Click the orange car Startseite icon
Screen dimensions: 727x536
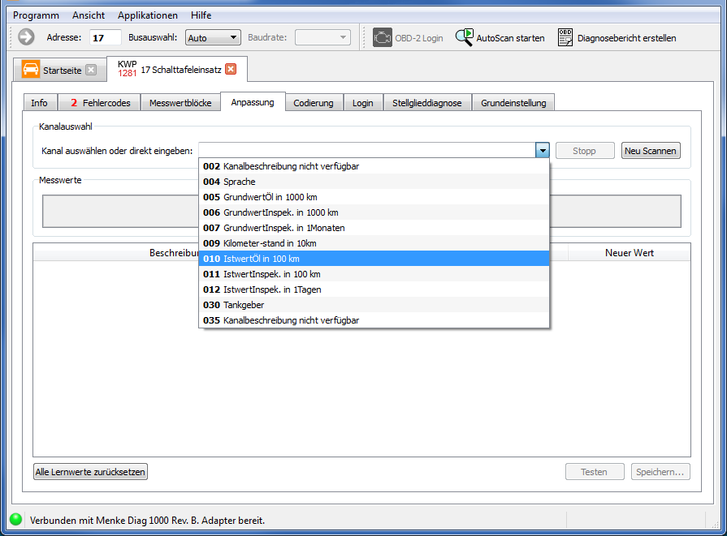[31, 70]
